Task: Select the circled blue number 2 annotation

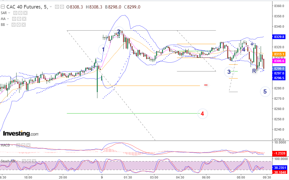Action: click(118, 31)
